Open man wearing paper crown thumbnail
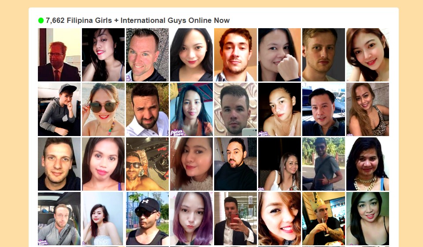423x247 pixels. pos(323,219)
